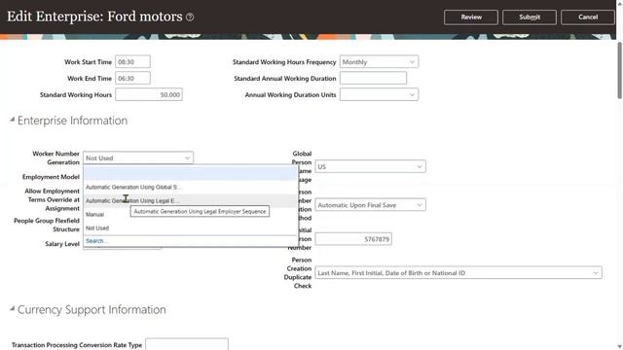Image resolution: width=623 pixels, height=350 pixels.
Task: Collapse the Enterprise Information section
Action: click(x=12, y=120)
